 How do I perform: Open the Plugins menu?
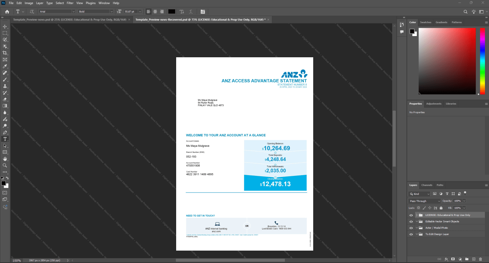[x=91, y=3]
